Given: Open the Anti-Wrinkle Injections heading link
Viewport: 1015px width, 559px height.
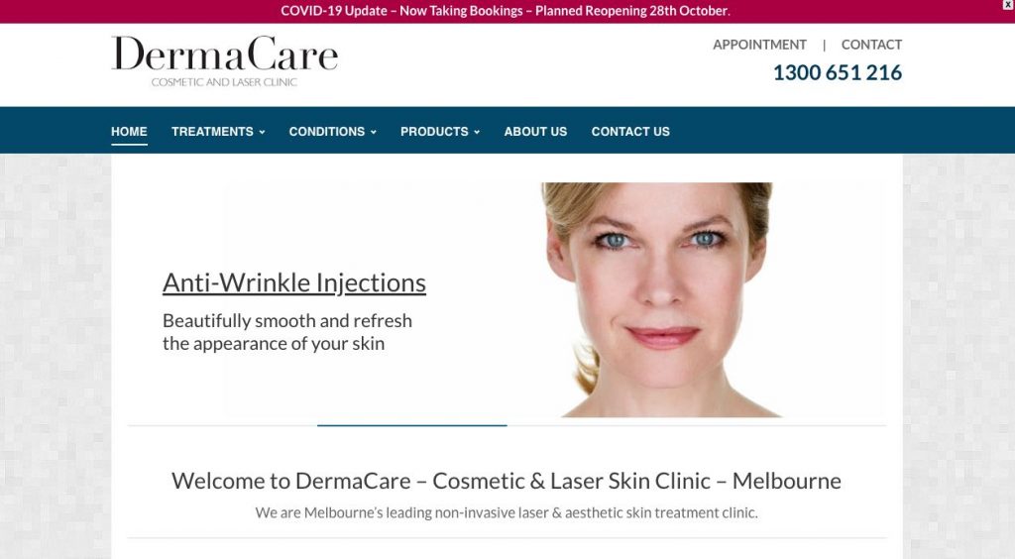Looking at the screenshot, I should (x=293, y=282).
